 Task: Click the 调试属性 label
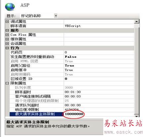(18, 22)
